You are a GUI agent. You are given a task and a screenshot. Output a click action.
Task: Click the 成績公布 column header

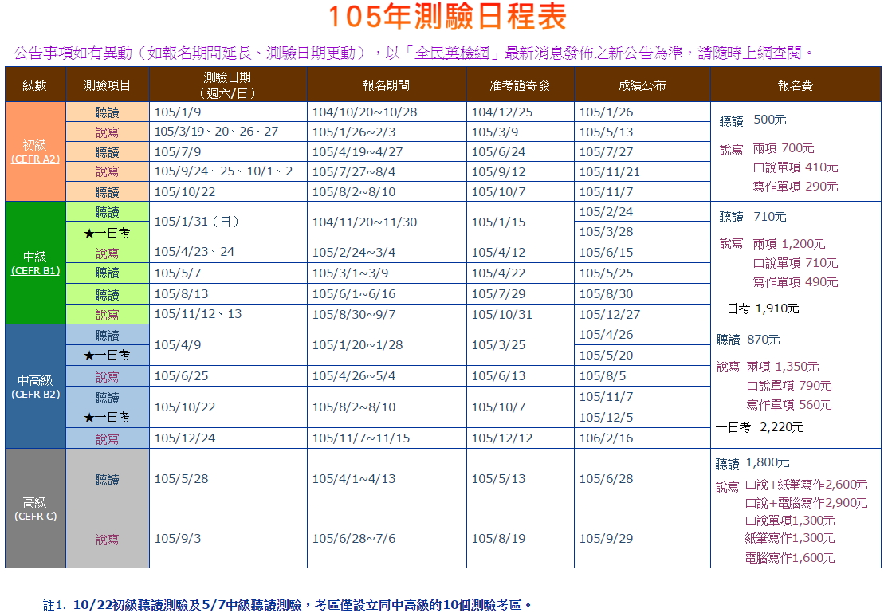point(642,85)
